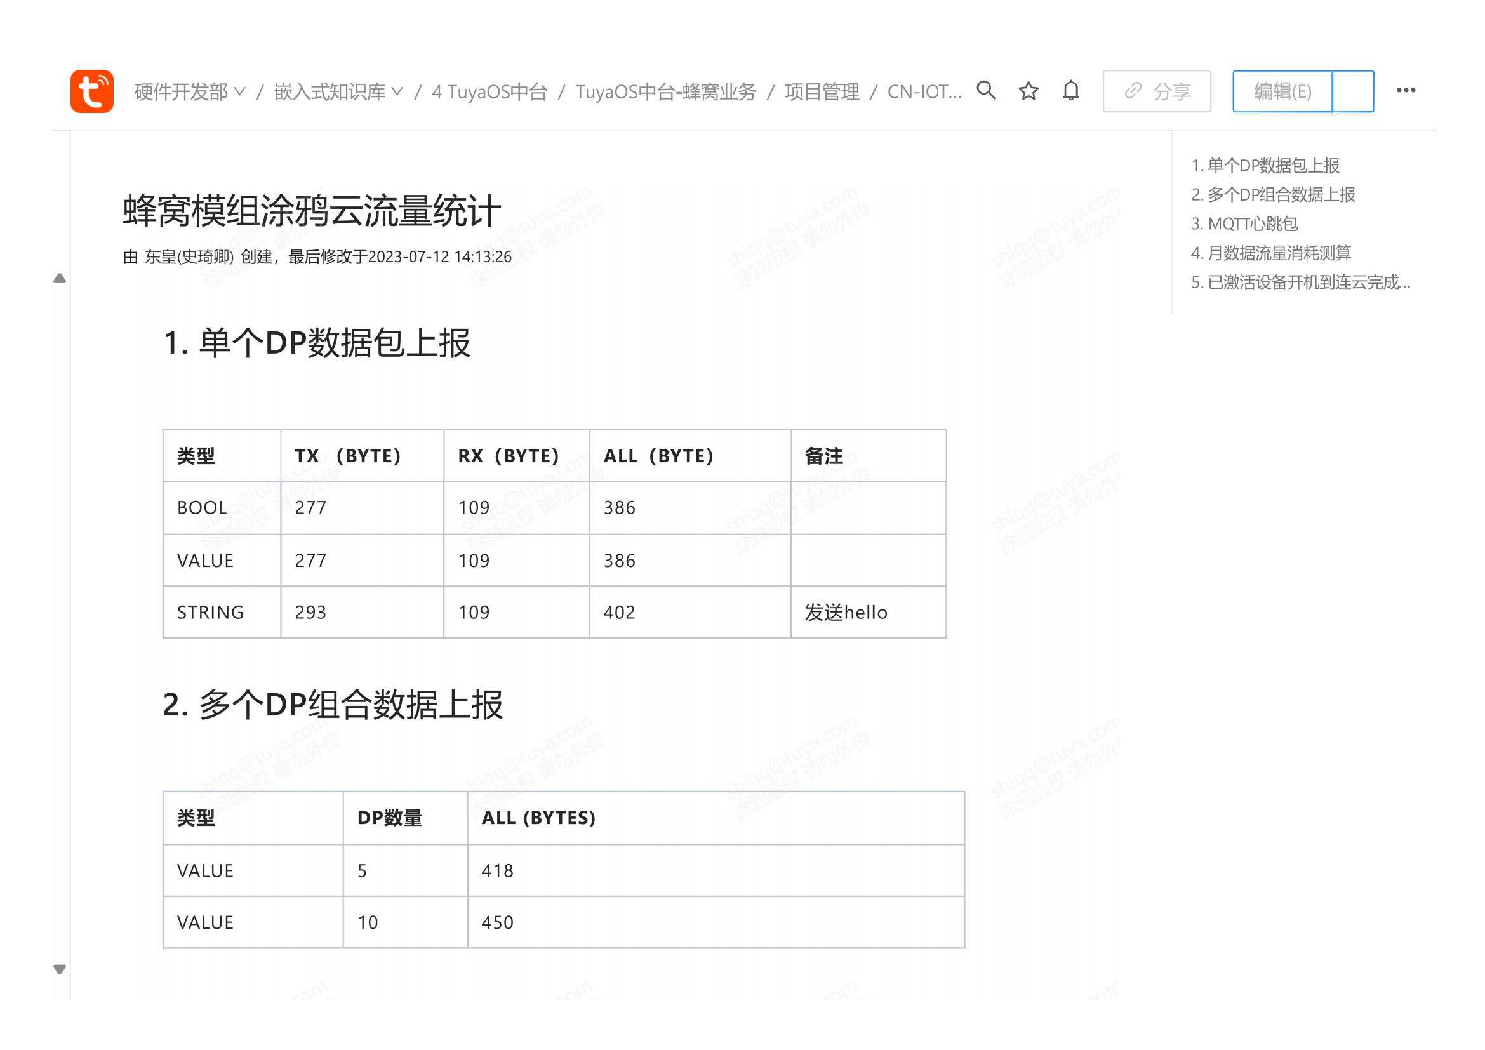1485x1050 pixels.
Task: Jump to outline item 4. 月数据流量消耗测算
Action: pos(1271,253)
